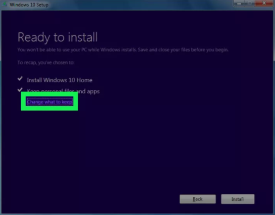Click the 'To recap, you've chosen to' line
This screenshot has width=275, height=215.
point(46,63)
